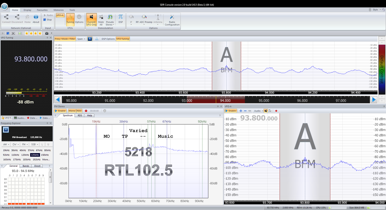Open the DSP pi icon

tap(121, 19)
